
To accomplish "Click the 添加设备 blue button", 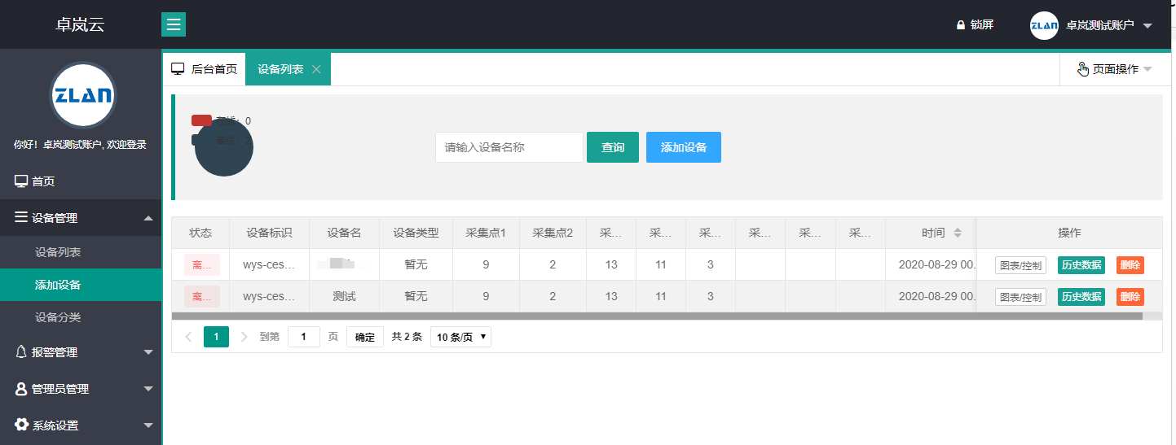I will tap(683, 147).
